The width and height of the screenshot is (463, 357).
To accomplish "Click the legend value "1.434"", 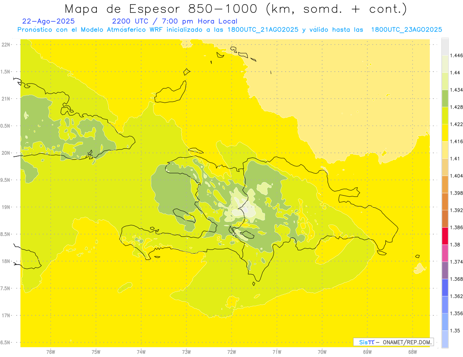I will click(457, 90).
